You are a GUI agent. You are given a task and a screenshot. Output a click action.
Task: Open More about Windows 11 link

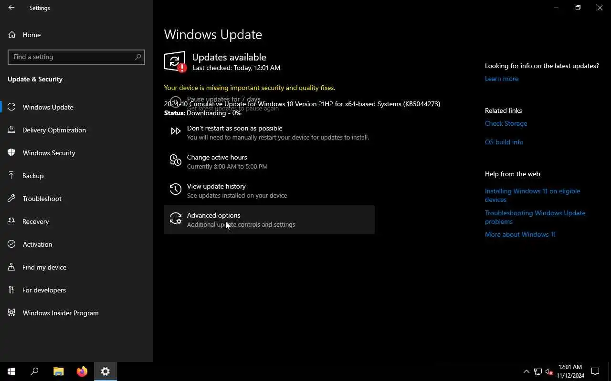coord(520,234)
